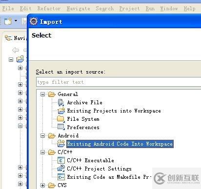
Task: Open the Window menu
Action: click(169, 8)
